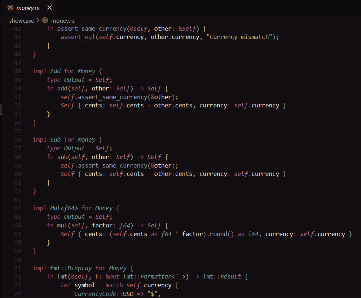Click line number 56
The width and height of the screenshot is (361, 298).
coord(18,140)
